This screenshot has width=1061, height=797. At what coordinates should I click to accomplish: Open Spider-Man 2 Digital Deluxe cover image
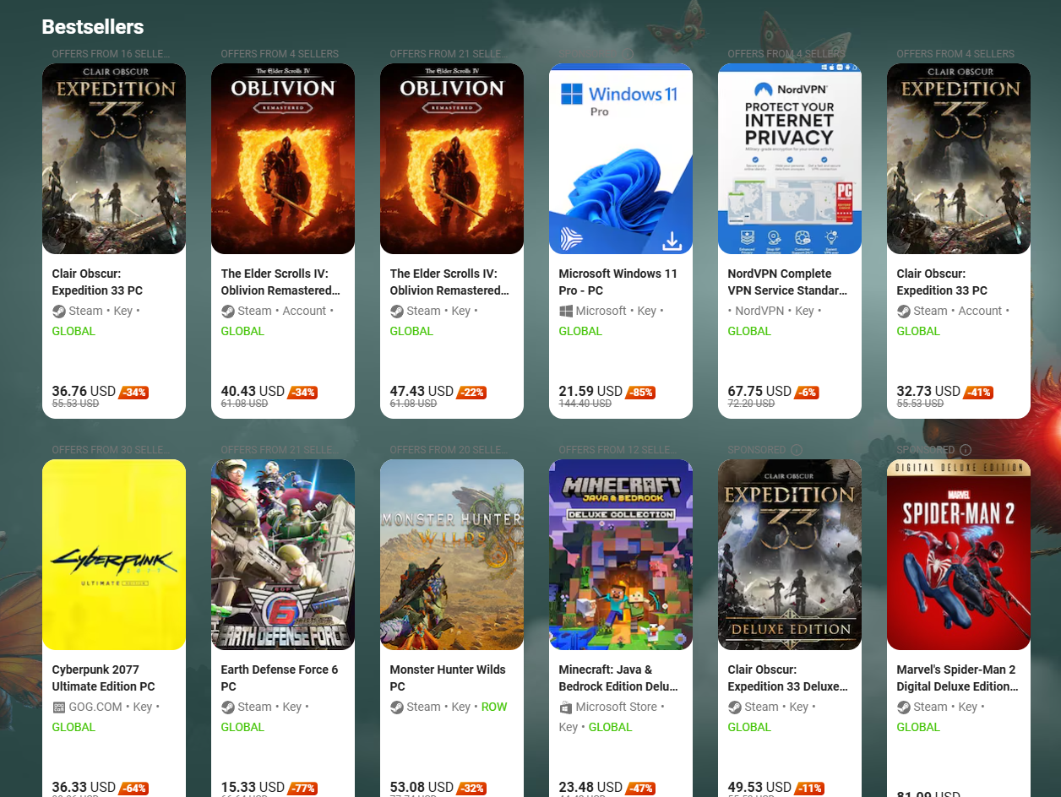[959, 555]
